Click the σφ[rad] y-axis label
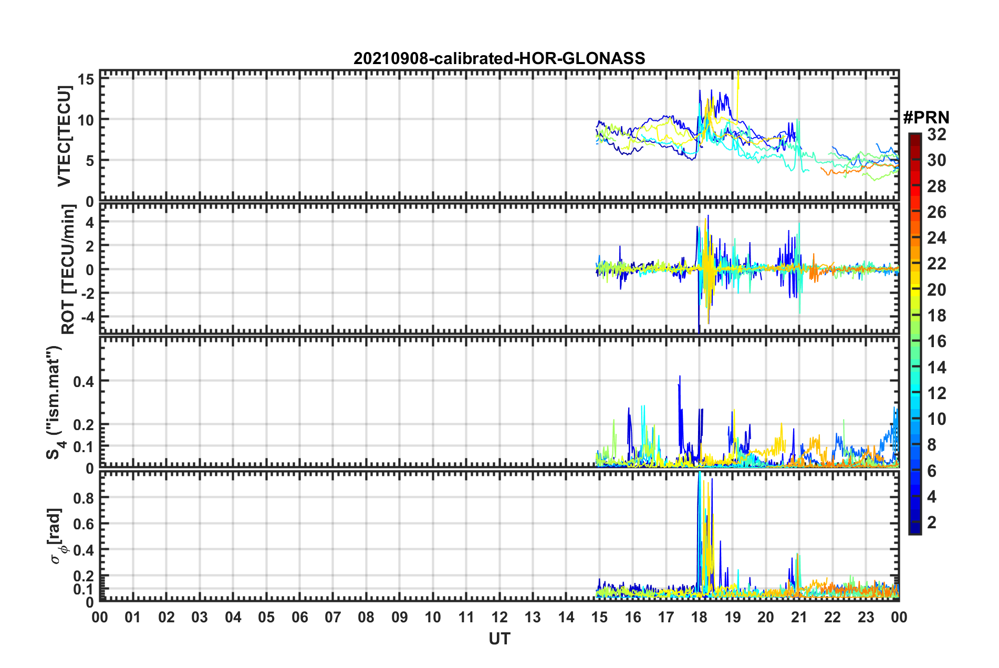The width and height of the screenshot is (999, 668). tap(56, 536)
